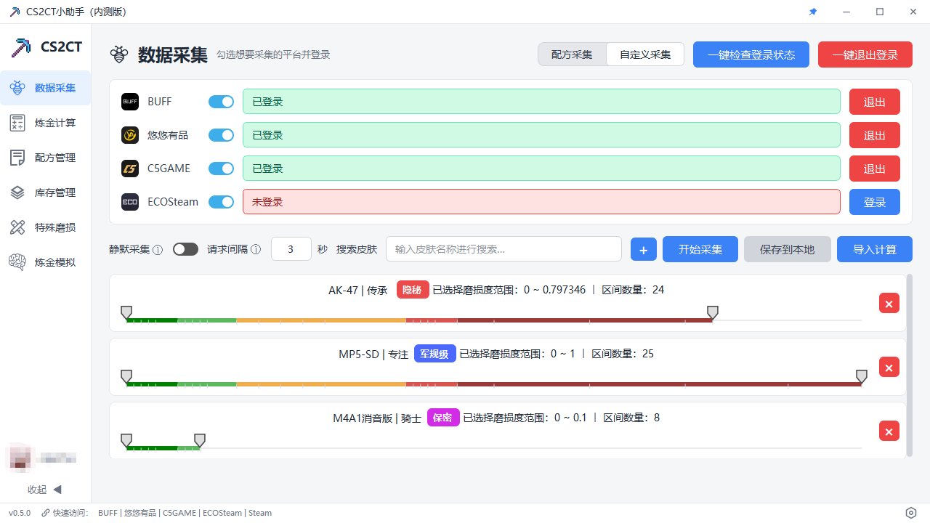This screenshot has height=523, width=930.
Task: Open the 炼金模拟 sidebar page
Action: pos(46,262)
